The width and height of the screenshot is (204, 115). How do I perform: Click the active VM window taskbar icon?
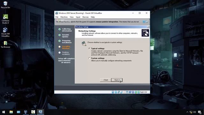40,112
